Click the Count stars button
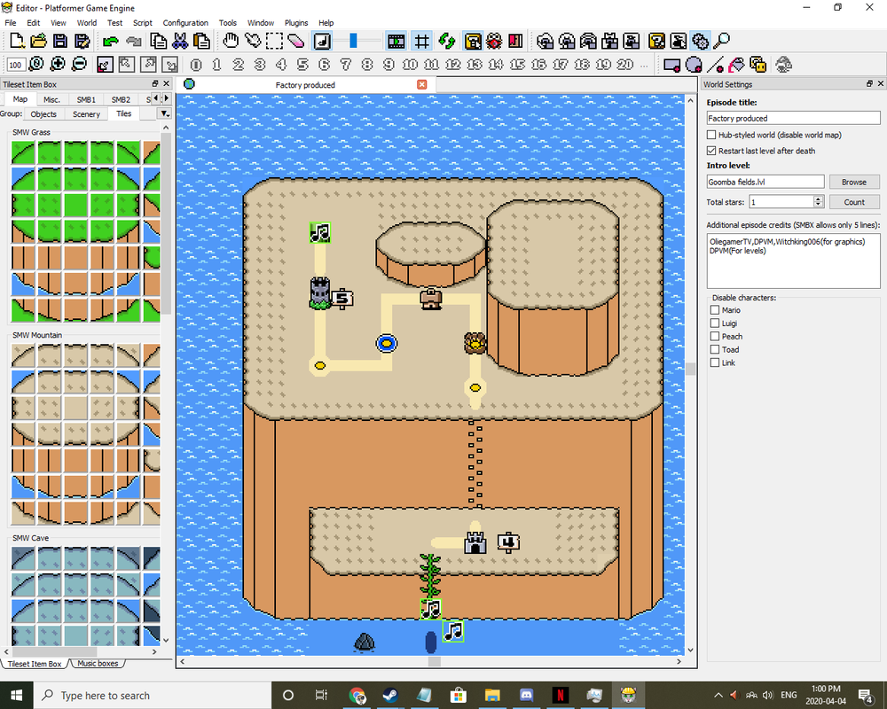Screen dimensions: 887x709 coord(854,202)
